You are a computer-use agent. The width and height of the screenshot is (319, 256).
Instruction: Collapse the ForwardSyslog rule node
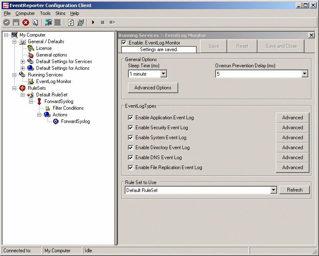[x=31, y=101]
